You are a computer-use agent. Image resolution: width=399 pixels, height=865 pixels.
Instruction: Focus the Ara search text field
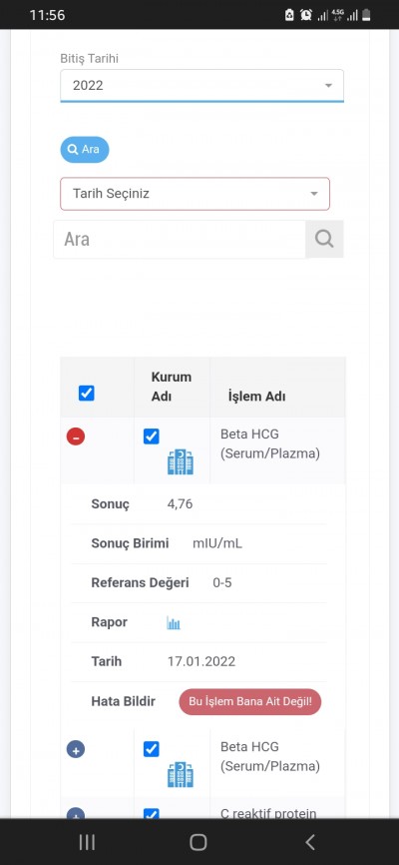[180, 239]
